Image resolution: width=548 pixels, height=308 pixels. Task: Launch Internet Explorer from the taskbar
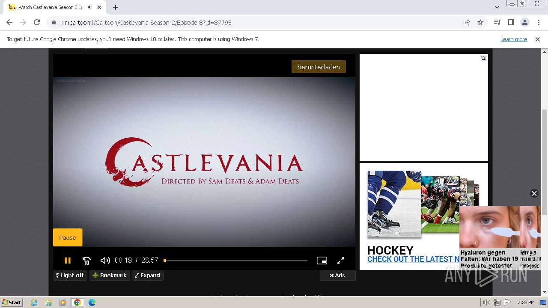[34, 302]
